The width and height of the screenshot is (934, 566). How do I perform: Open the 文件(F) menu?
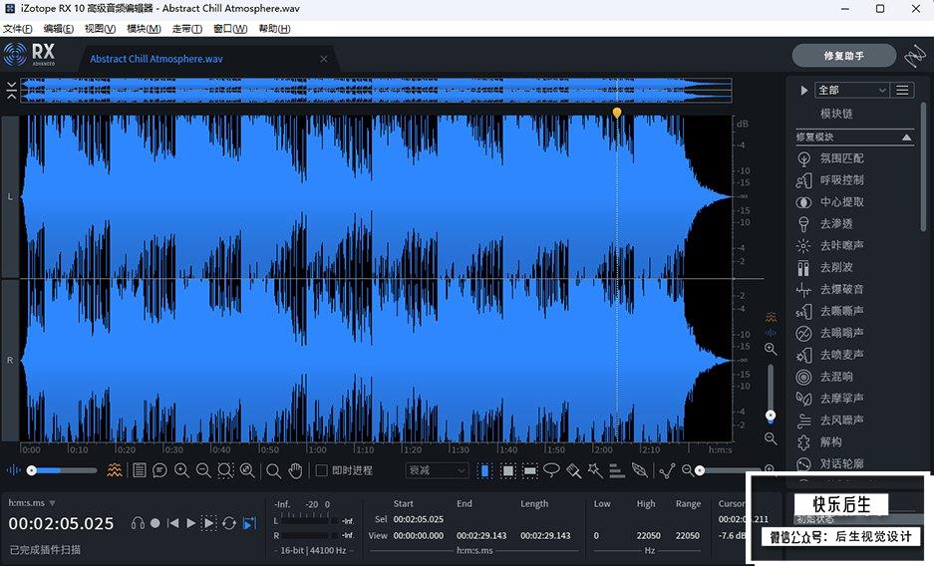17,29
